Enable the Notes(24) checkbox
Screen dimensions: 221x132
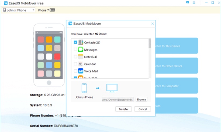click(x=75, y=57)
